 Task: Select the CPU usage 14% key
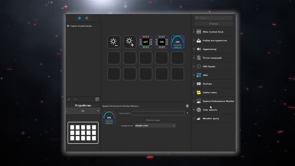pyautogui.click(x=162, y=42)
